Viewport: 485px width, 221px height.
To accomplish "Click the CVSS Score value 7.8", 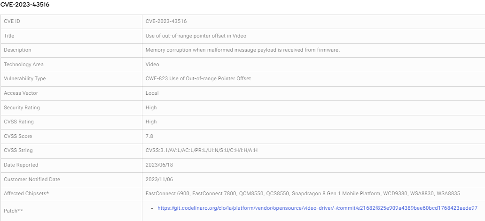I will coord(149,136).
